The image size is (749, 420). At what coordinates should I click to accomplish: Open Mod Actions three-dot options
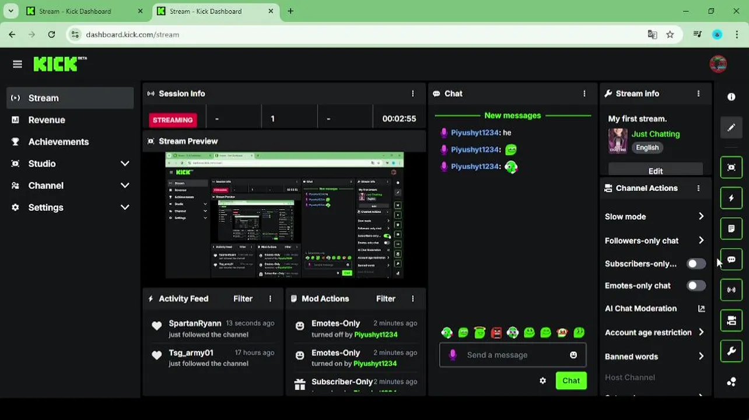(412, 299)
